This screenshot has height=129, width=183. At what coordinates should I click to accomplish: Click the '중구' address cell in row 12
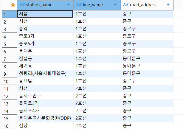[x=147, y=96]
